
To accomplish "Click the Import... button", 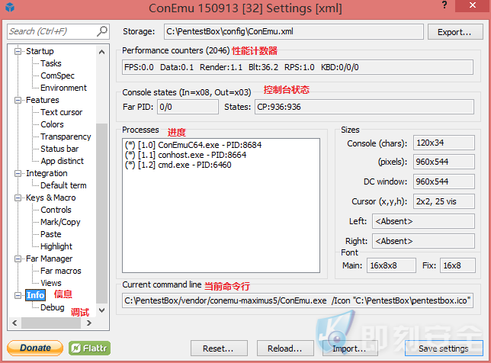I will pos(350,349).
